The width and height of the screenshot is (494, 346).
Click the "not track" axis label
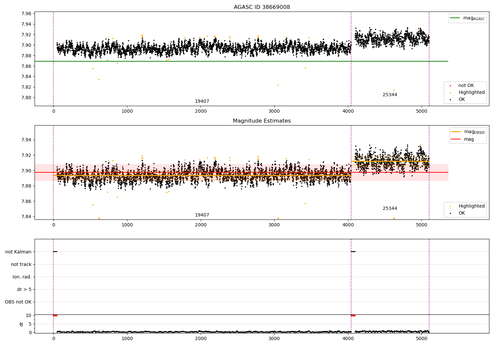pyautogui.click(x=21, y=264)
